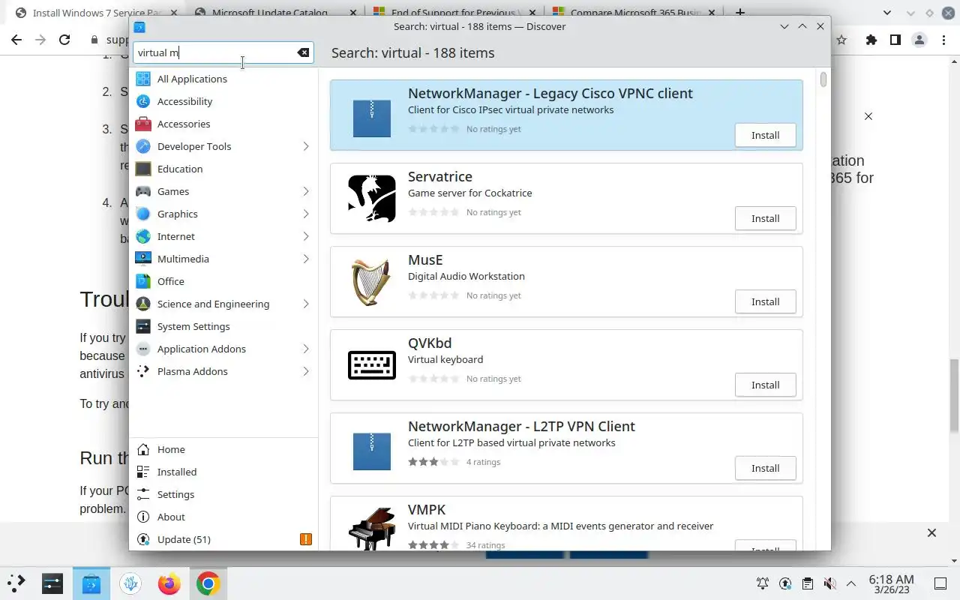Install the Servatrice game server
960x600 pixels.
(x=765, y=218)
